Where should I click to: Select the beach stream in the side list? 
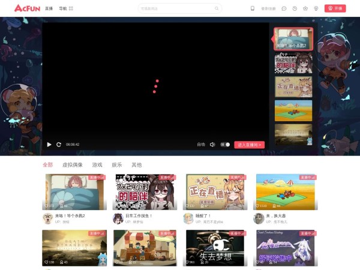[x=293, y=110]
